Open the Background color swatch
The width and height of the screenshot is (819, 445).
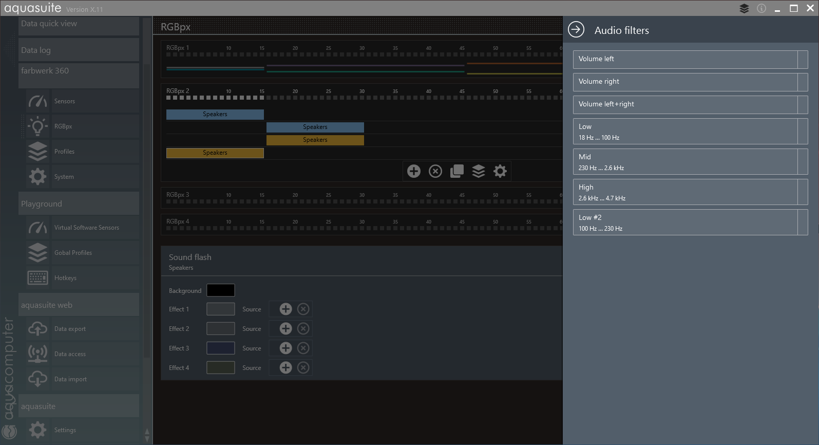[220, 290]
